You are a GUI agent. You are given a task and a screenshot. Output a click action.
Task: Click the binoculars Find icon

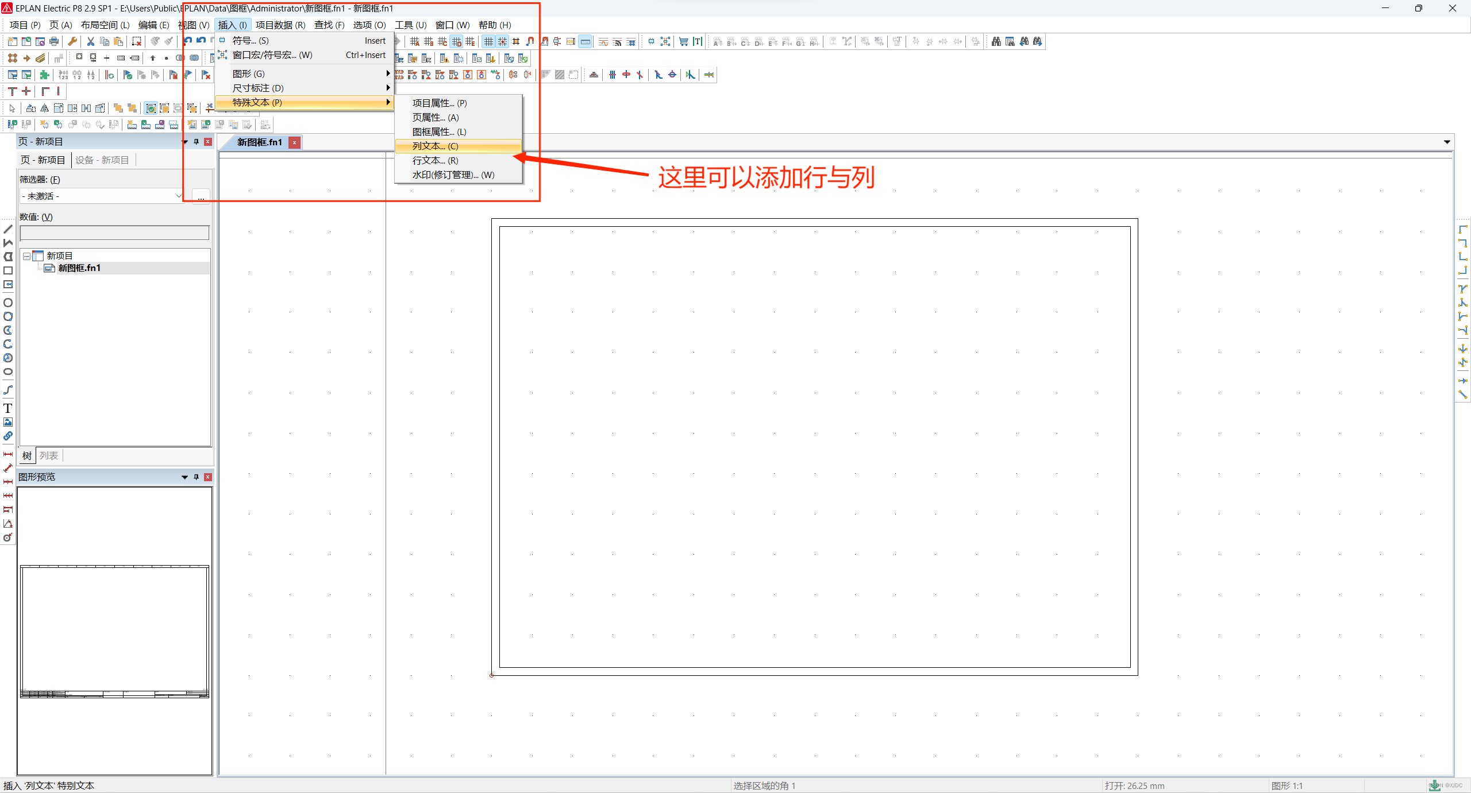pyautogui.click(x=996, y=41)
